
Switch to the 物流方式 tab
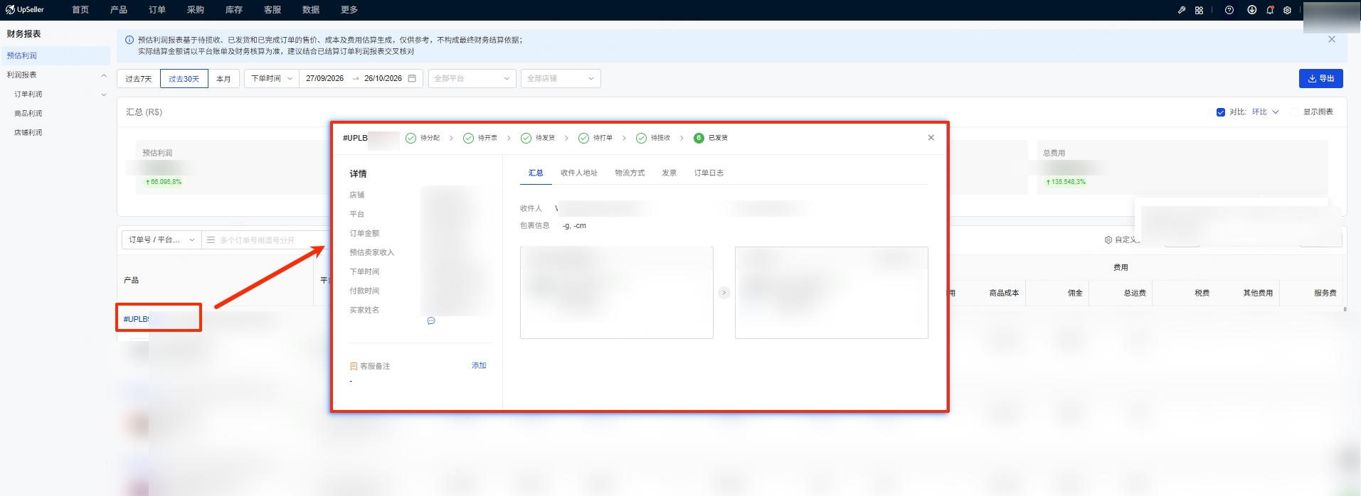click(x=630, y=173)
